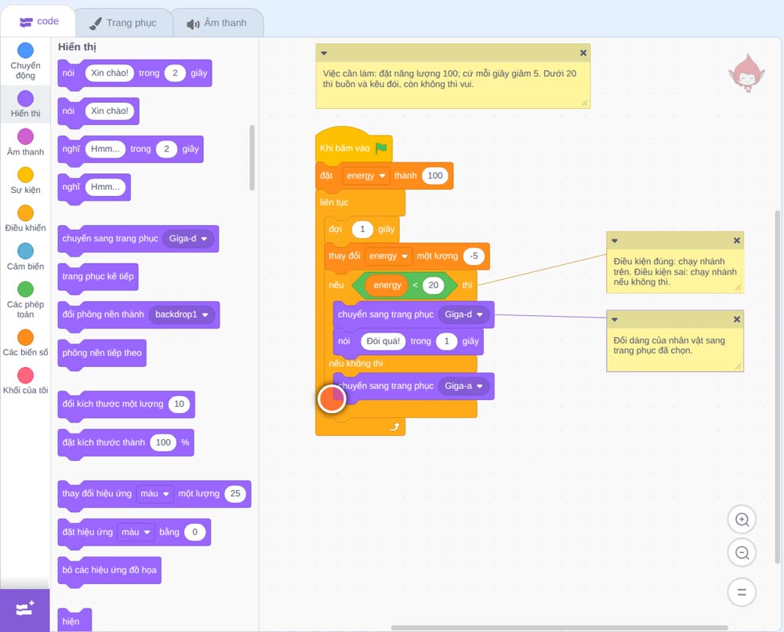Collapse the 'Điều kiện đúng' comment note
The image size is (784, 632).
pyautogui.click(x=615, y=241)
